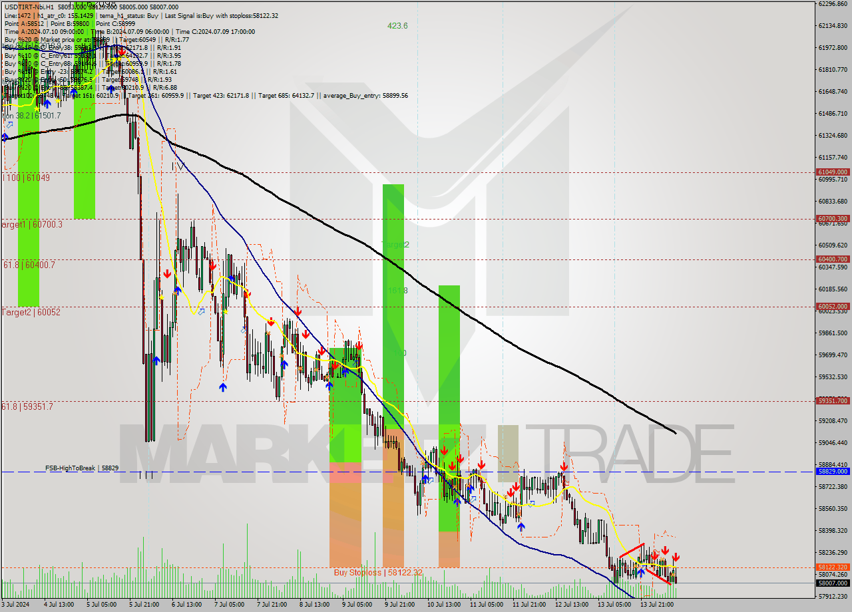Viewport: 852px width, 612px height.
Task: Click the 59351.700 red price tag
Action: (x=832, y=400)
